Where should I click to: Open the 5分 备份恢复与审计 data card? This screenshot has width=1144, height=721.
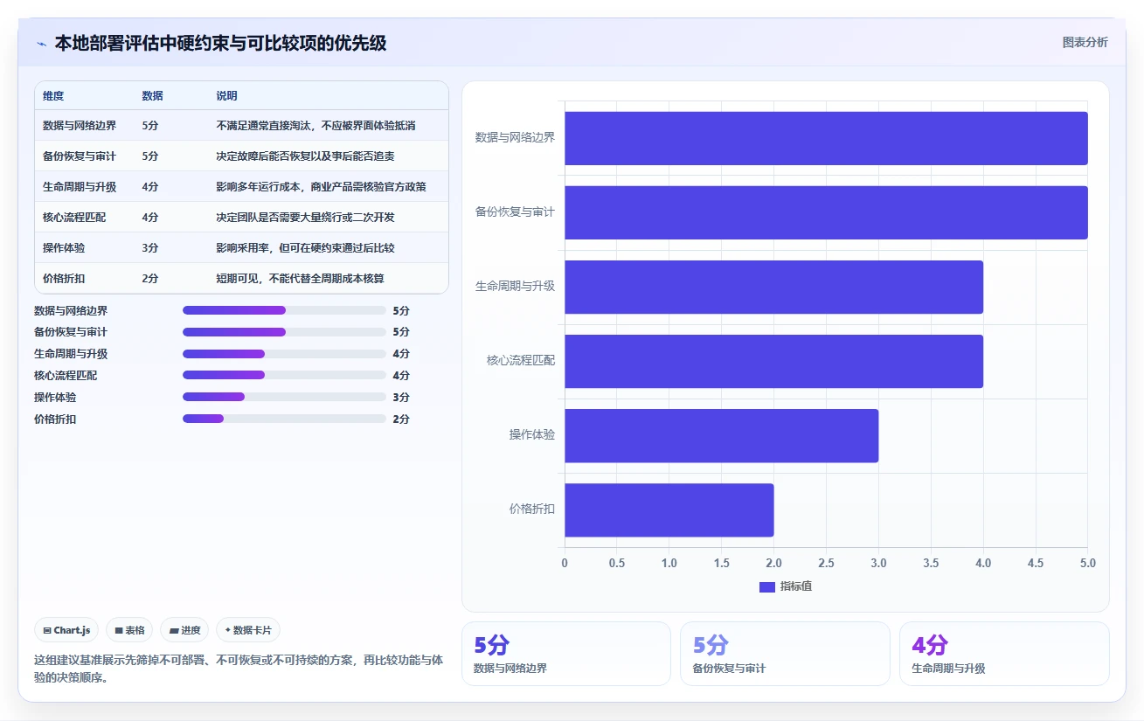pos(785,654)
